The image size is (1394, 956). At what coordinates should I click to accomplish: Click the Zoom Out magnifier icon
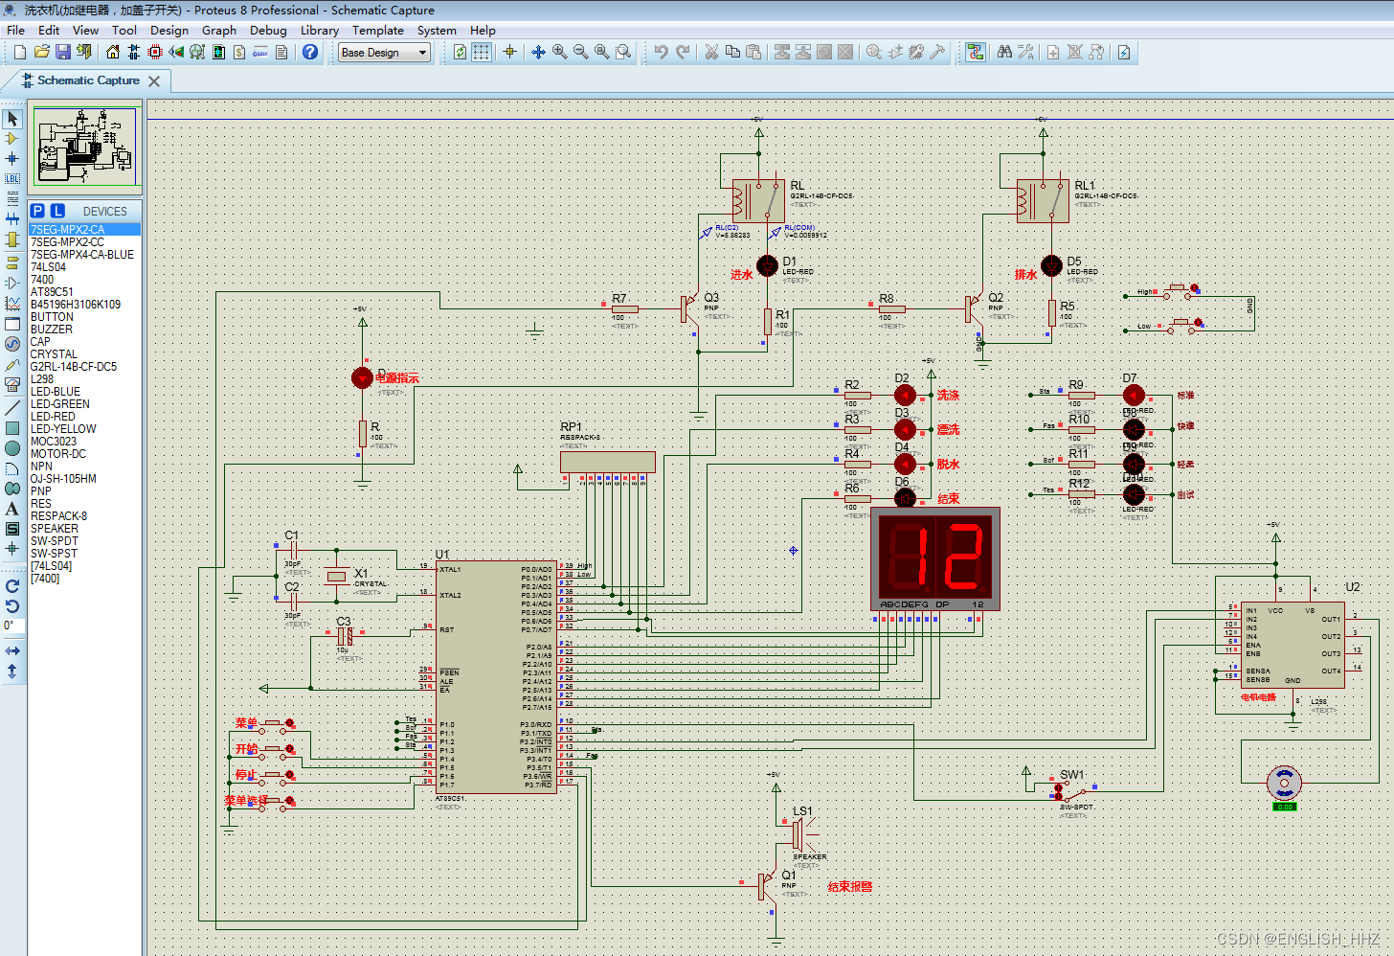coord(580,52)
